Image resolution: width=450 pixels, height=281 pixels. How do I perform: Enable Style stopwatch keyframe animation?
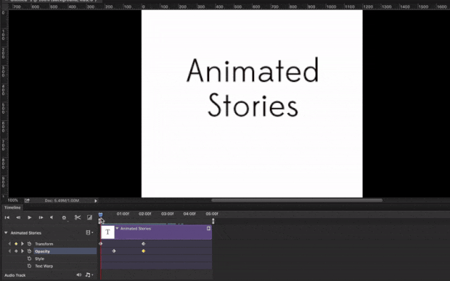coord(29,259)
